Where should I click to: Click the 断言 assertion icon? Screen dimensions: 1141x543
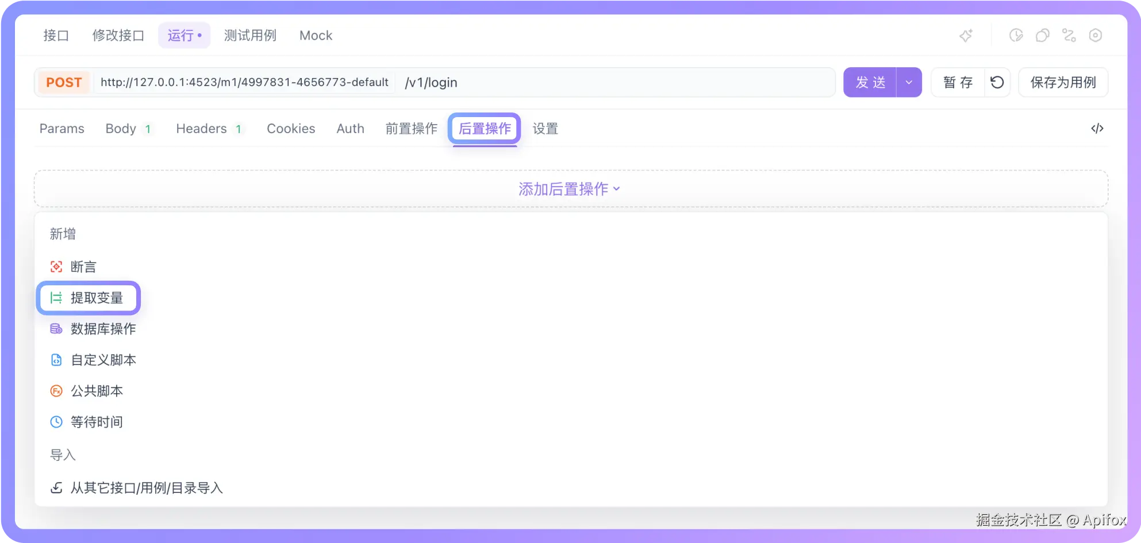[56, 267]
